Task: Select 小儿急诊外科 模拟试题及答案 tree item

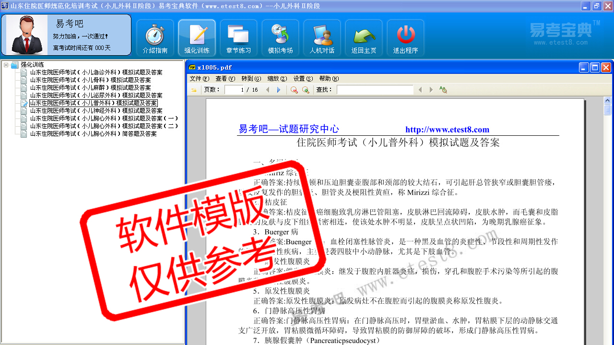Action: point(96,72)
